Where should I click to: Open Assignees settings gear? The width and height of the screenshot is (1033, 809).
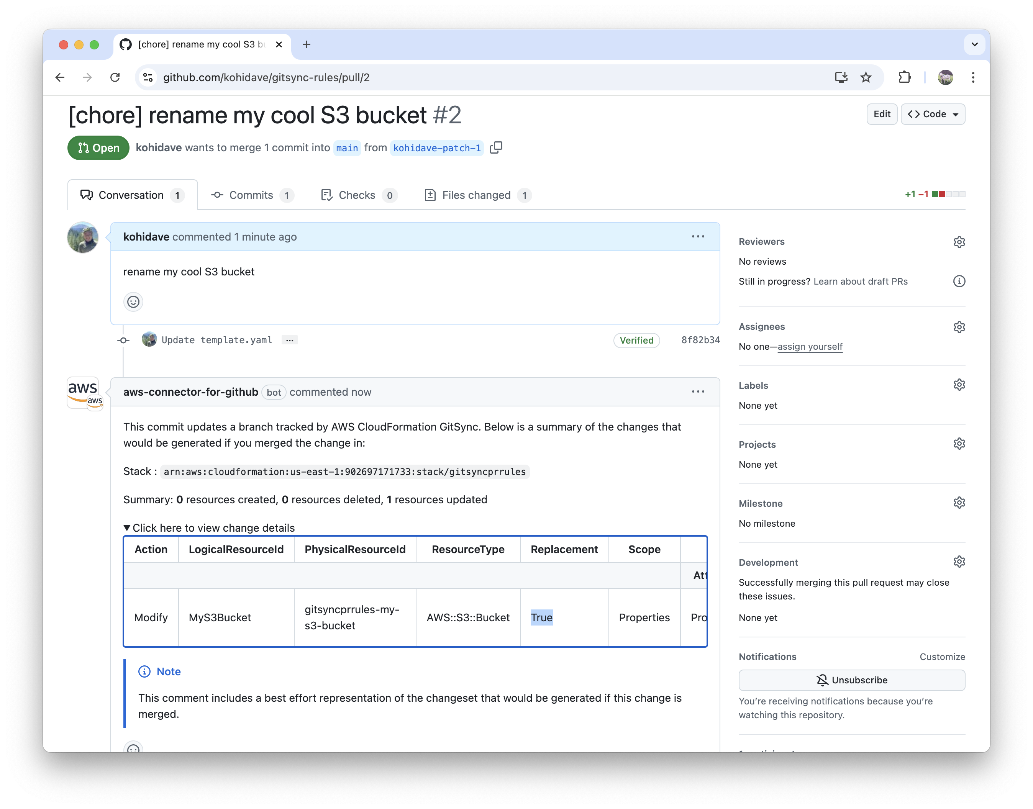click(959, 327)
